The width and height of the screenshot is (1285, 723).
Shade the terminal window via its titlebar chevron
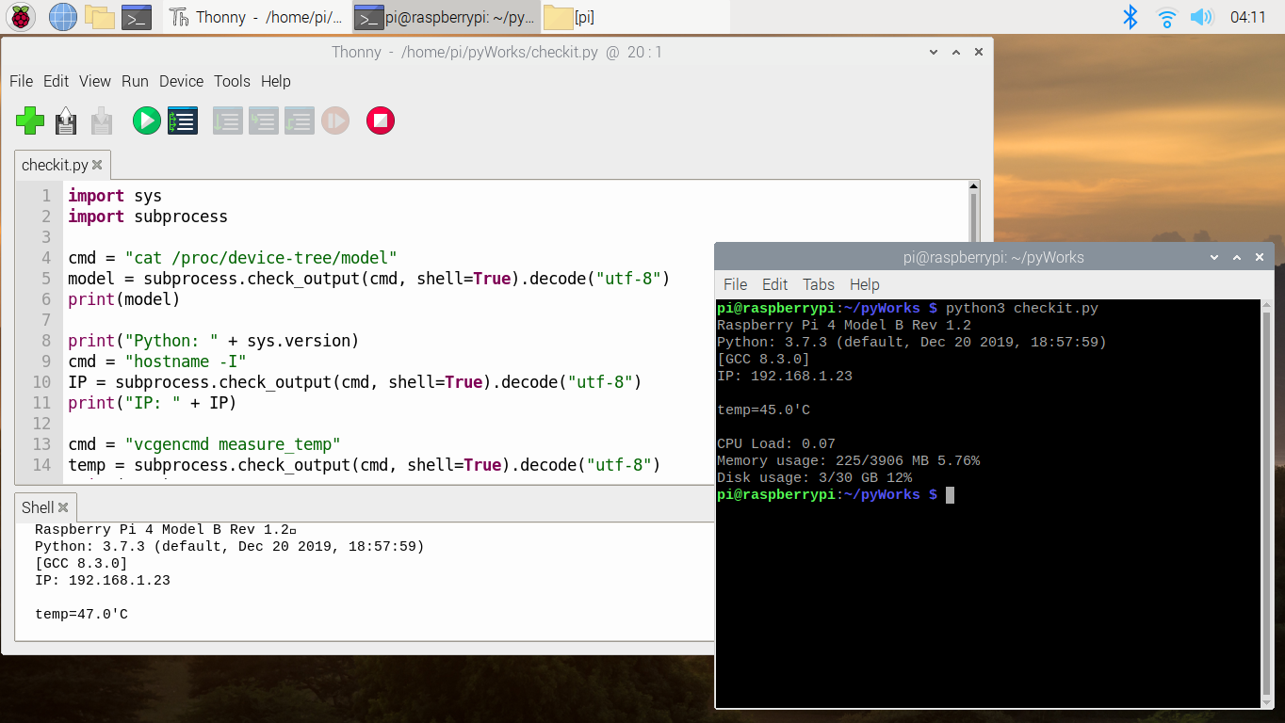point(1214,256)
